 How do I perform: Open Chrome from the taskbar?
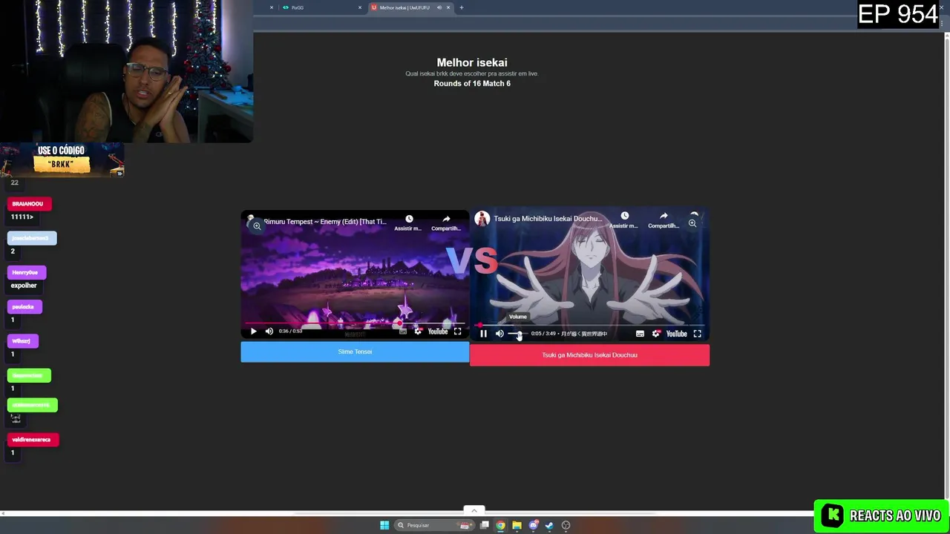click(501, 525)
